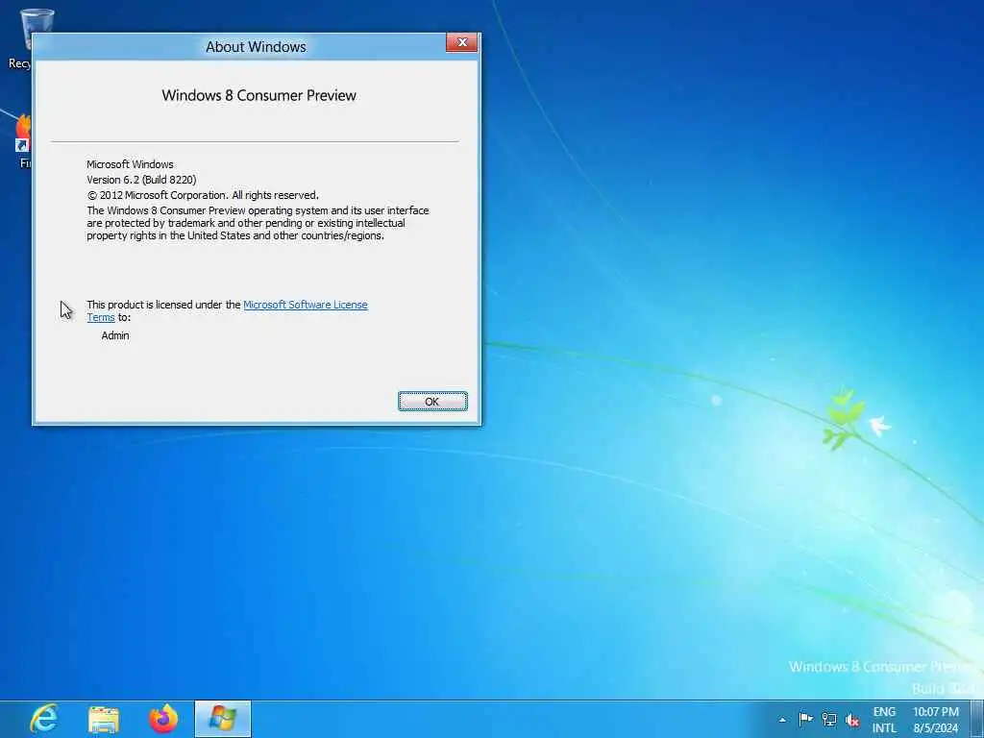Click the text 'Version 6.2 (Build 8220)'
Image resolution: width=984 pixels, height=738 pixels.
click(141, 180)
